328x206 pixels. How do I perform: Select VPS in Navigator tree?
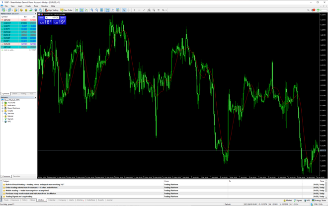point(9,122)
